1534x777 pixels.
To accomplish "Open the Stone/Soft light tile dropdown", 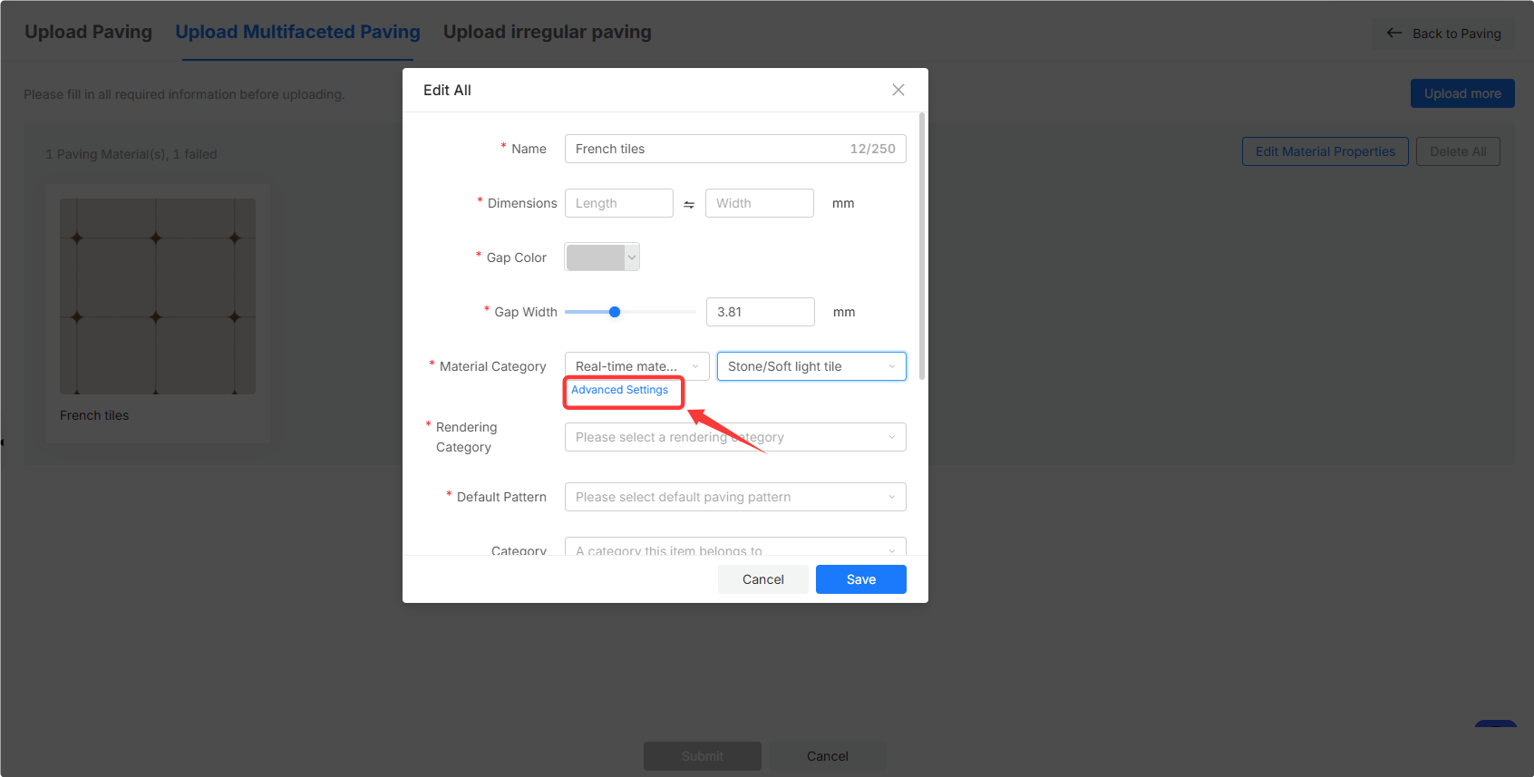I will 811,366.
